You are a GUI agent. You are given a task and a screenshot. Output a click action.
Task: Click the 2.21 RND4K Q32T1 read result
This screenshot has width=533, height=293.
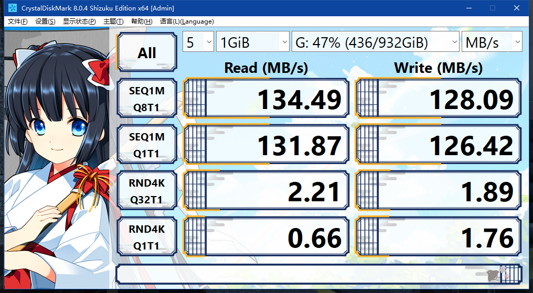point(266,191)
